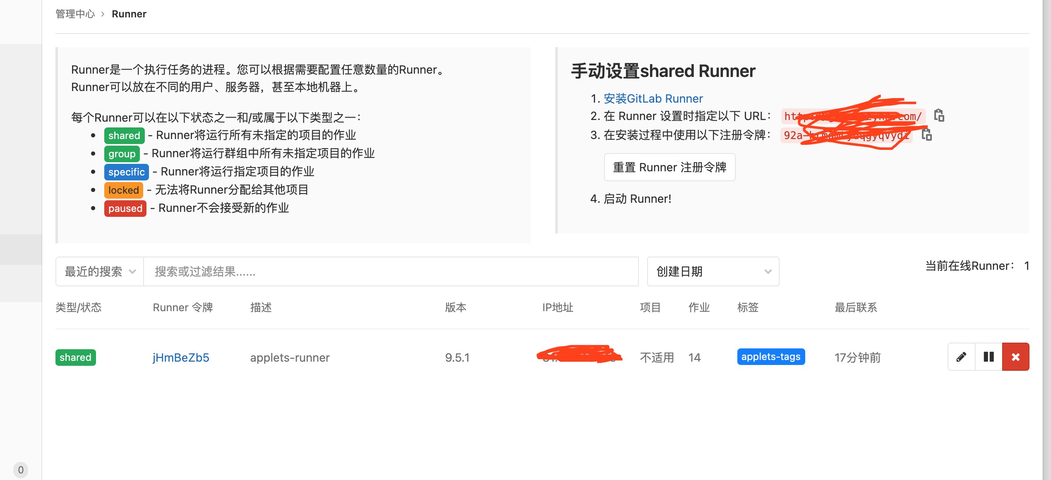Click the applets-tags blue label
The width and height of the screenshot is (1051, 480).
click(770, 357)
